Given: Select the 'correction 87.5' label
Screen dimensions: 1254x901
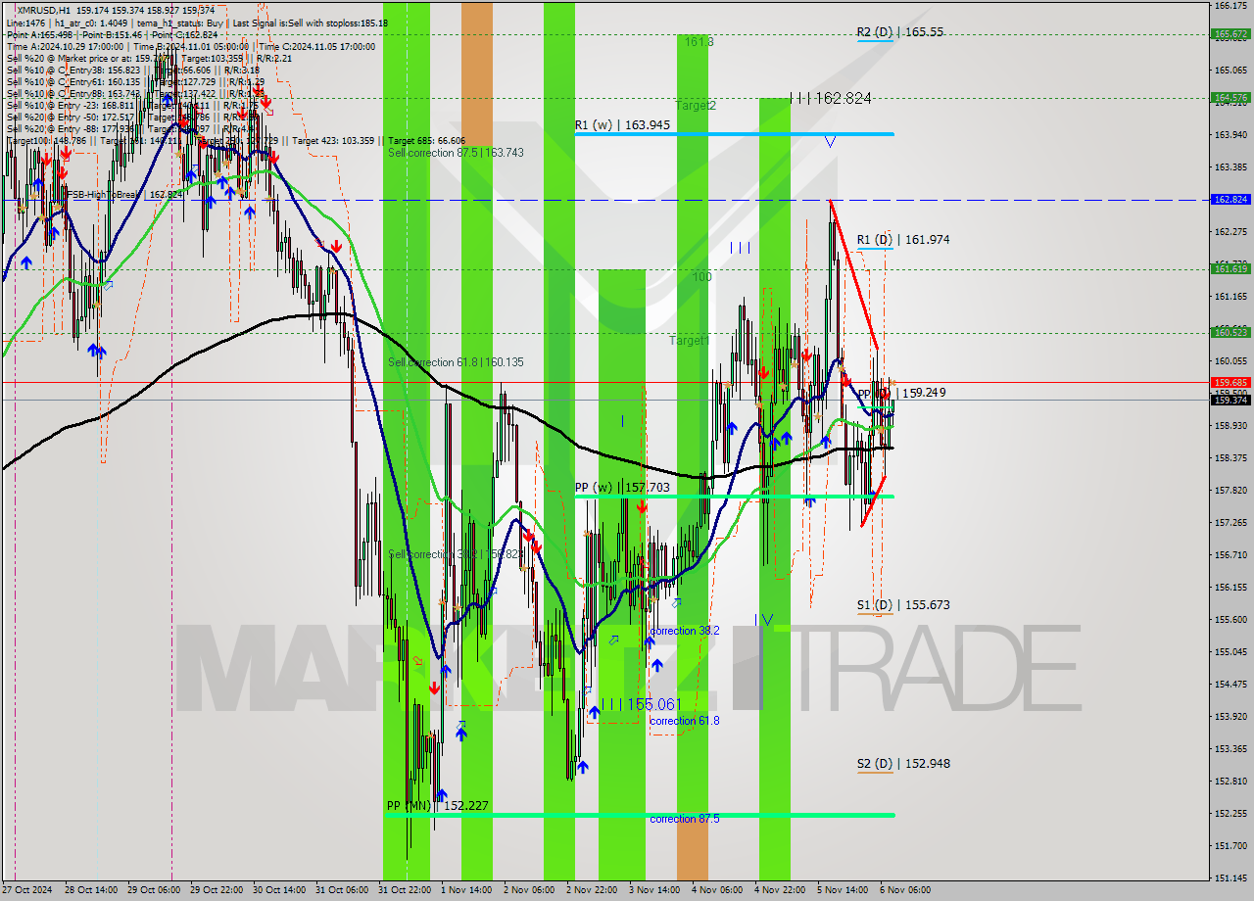Looking at the screenshot, I should coord(684,819).
